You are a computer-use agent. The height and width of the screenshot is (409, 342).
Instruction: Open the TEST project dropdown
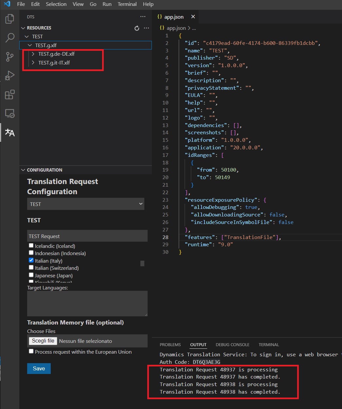(86, 204)
